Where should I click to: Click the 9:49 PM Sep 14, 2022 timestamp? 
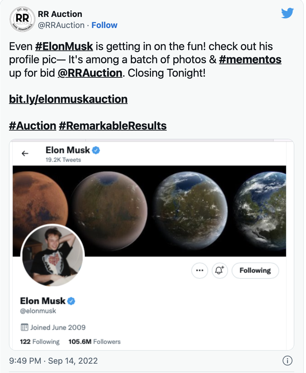tap(54, 361)
